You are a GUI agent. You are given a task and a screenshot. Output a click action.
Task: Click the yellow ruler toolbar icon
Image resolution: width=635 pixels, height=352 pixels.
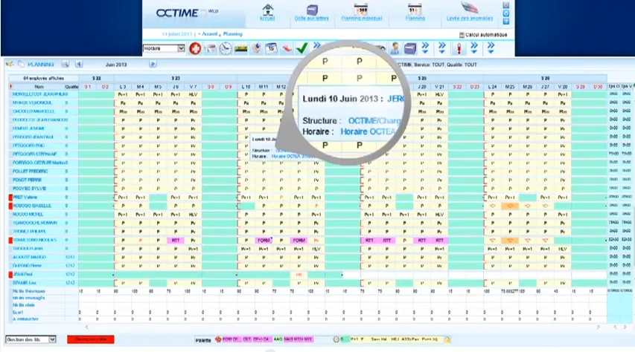[240, 49]
